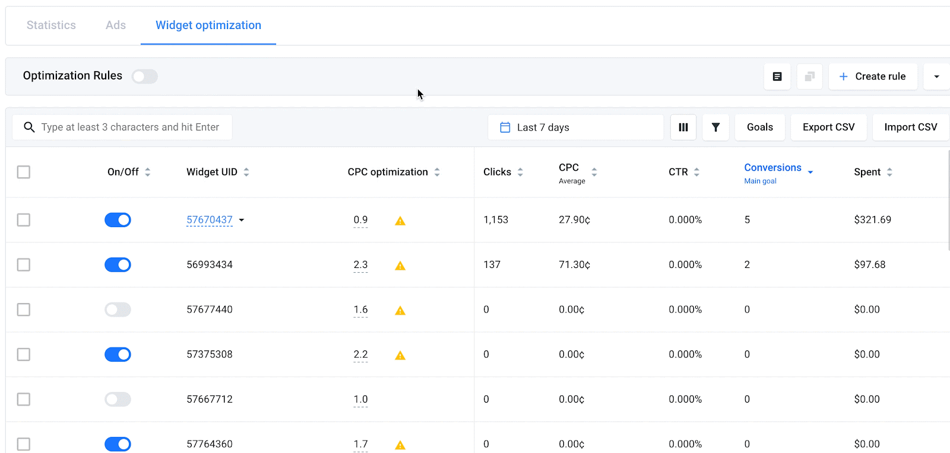
Task: Switch to the Statistics tab
Action: pos(51,25)
